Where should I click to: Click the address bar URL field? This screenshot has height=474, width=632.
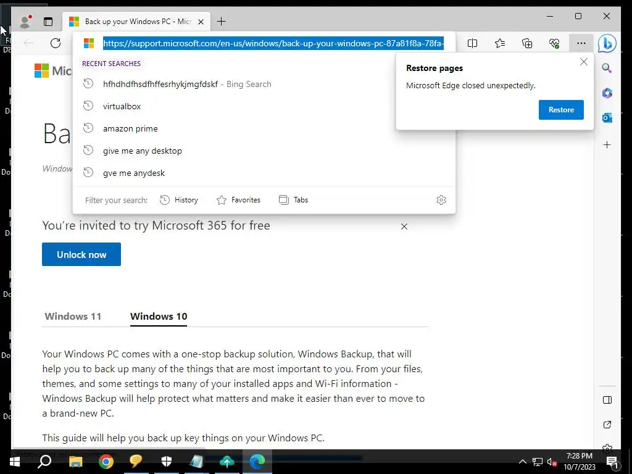[273, 43]
